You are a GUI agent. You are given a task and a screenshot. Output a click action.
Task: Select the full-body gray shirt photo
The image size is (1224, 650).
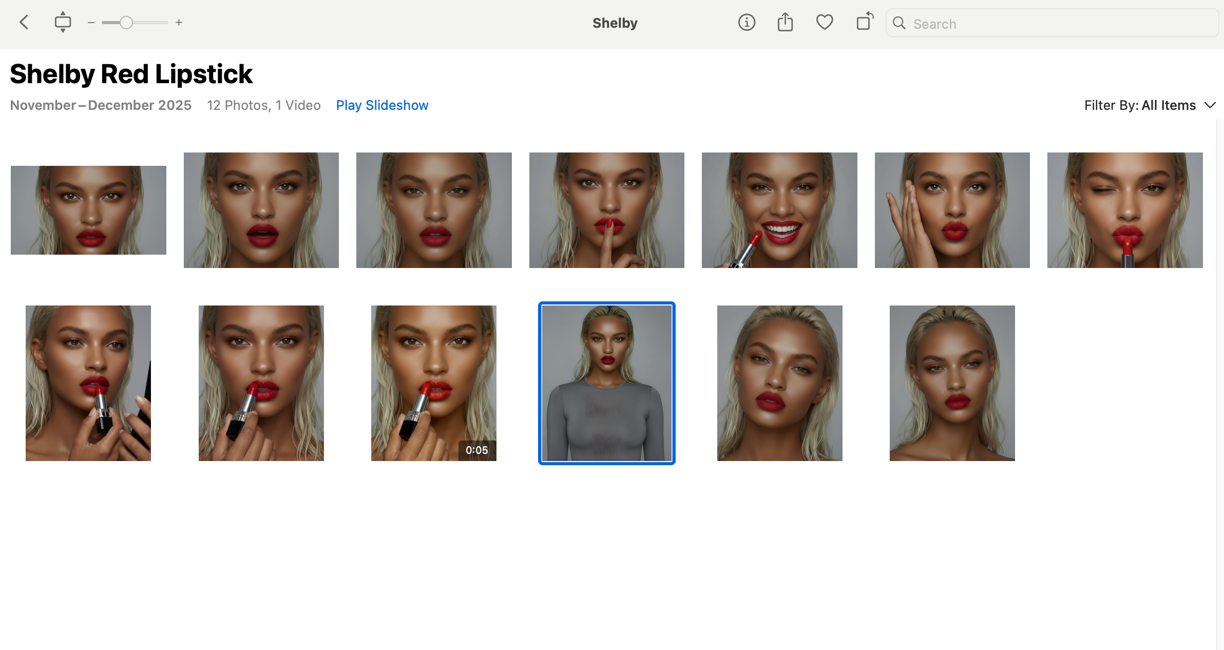click(x=606, y=383)
